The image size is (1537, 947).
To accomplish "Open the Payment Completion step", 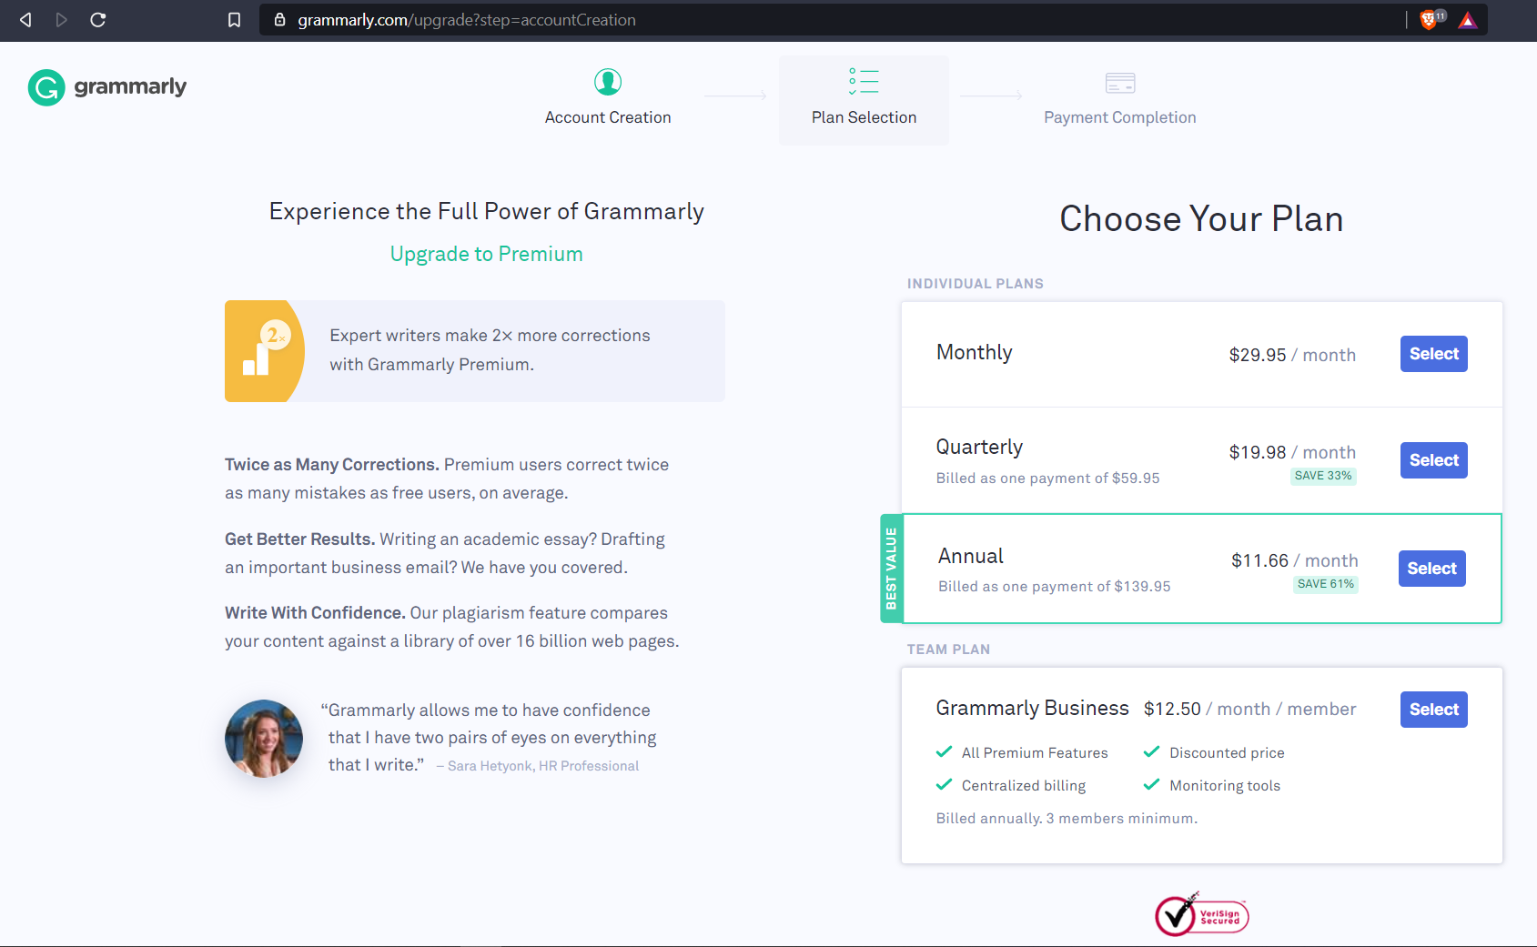I will 1120,100.
